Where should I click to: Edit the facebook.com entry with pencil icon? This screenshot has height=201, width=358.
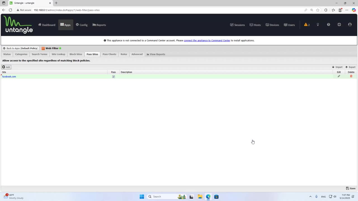tap(339, 76)
